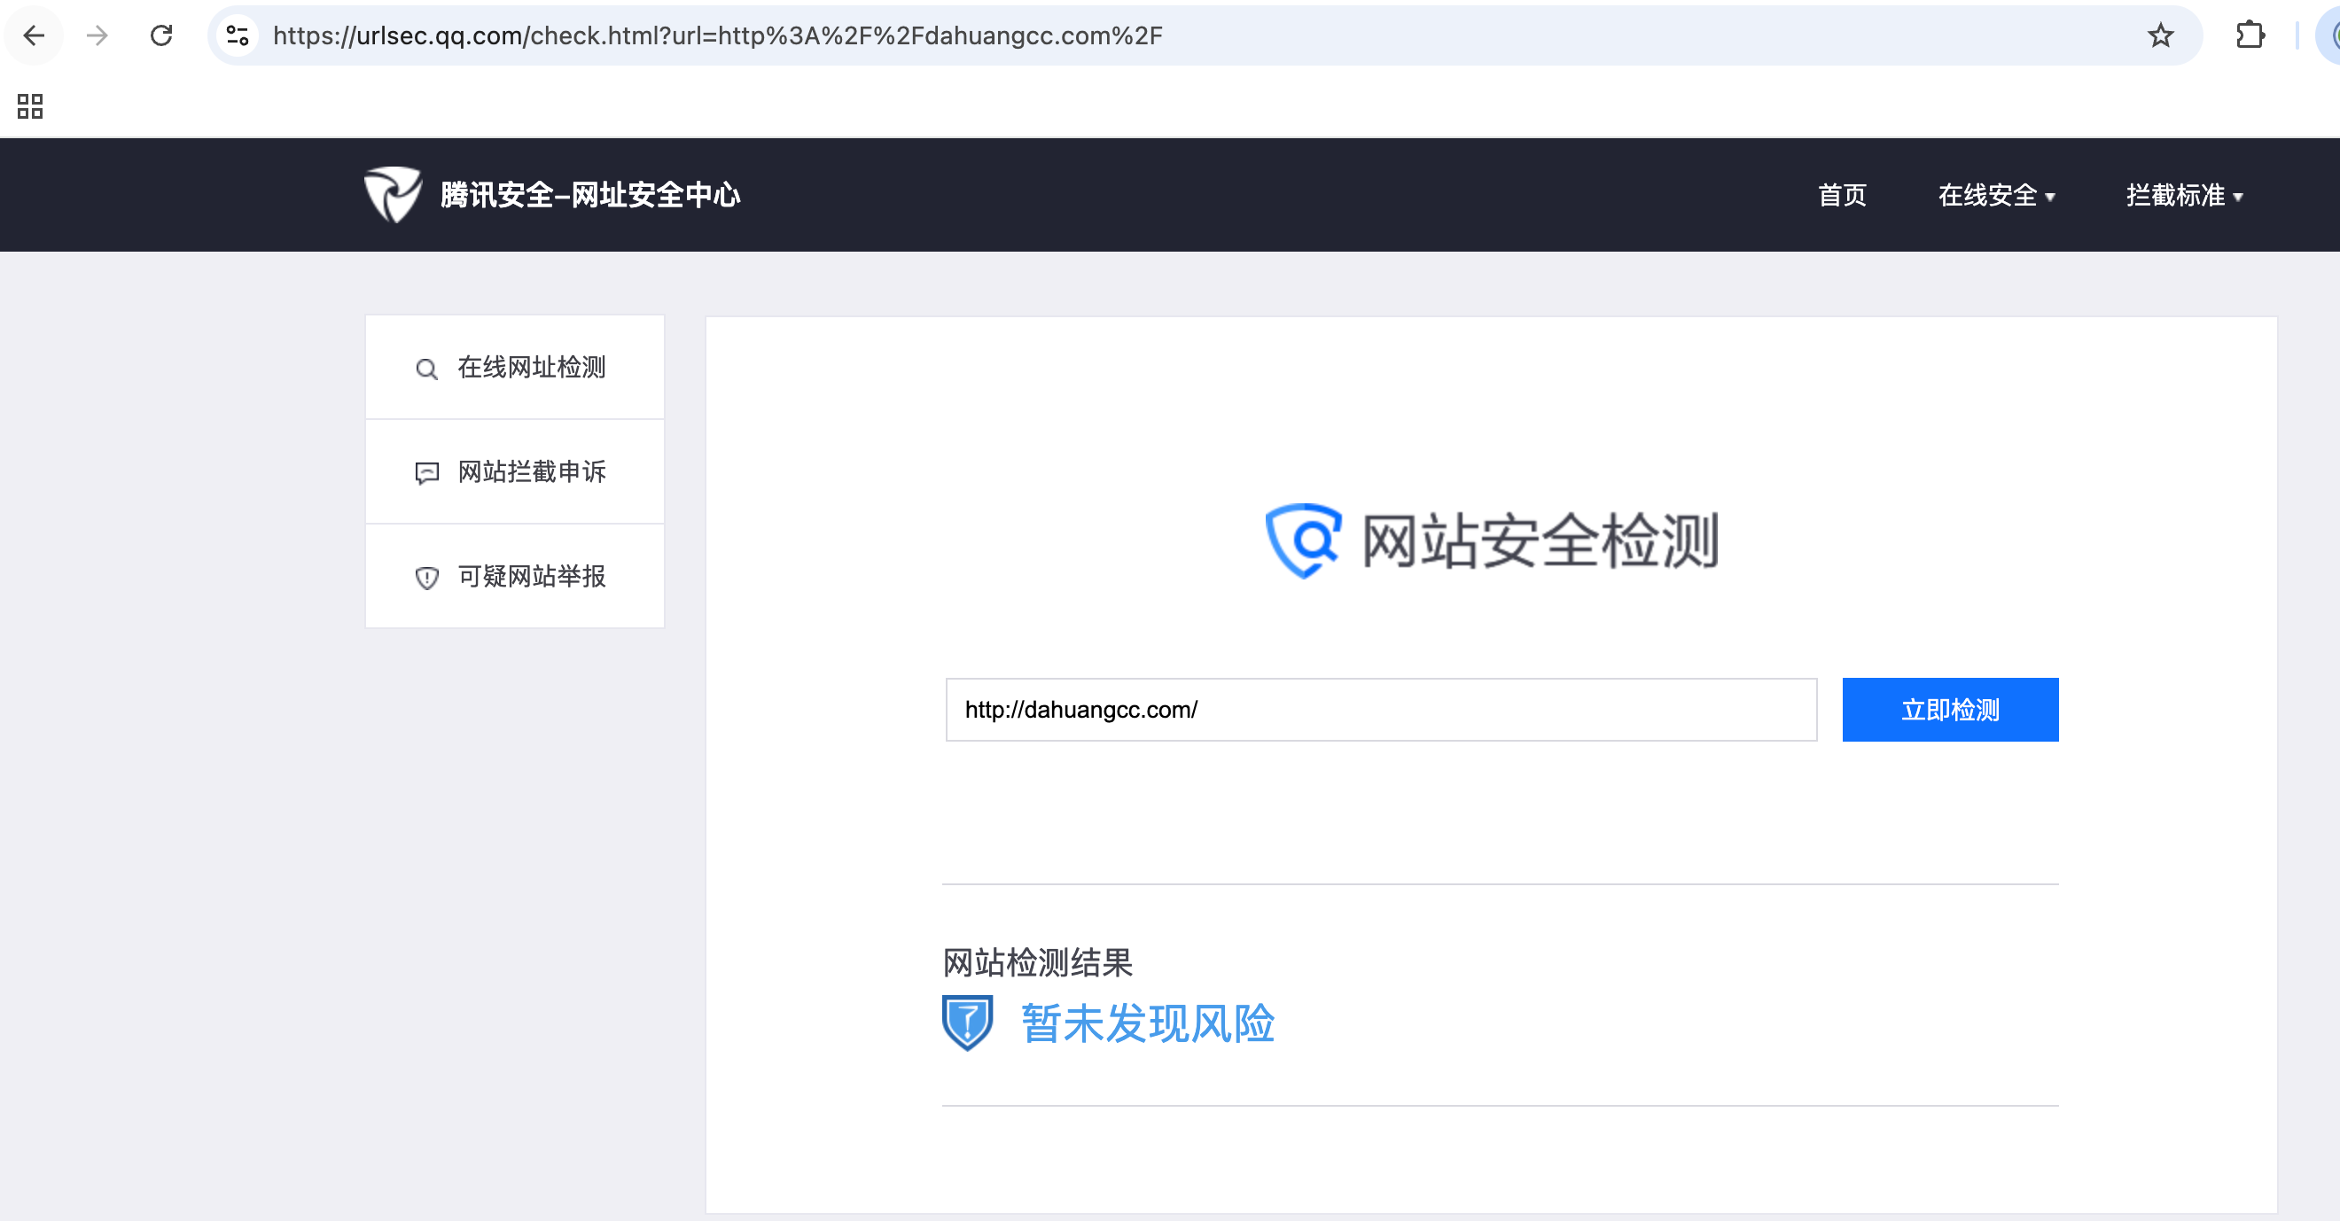Click the Tencent Security logo icon
This screenshot has height=1221, width=2340.
point(393,194)
